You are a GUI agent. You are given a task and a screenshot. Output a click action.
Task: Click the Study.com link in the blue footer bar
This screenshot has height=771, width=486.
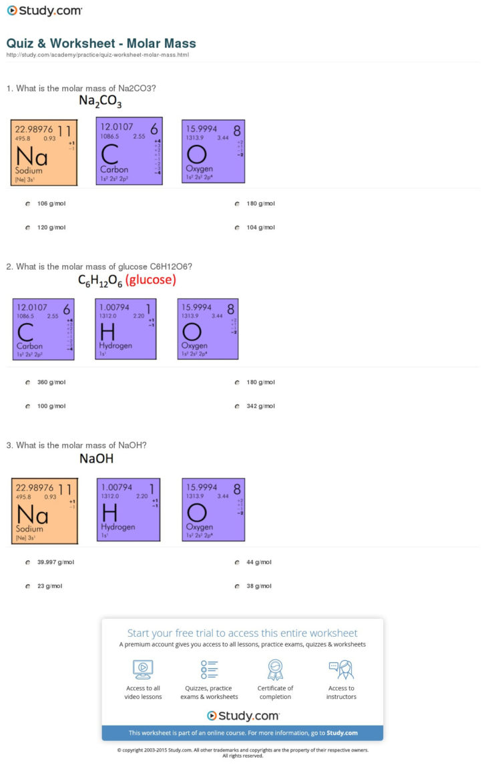point(342,733)
